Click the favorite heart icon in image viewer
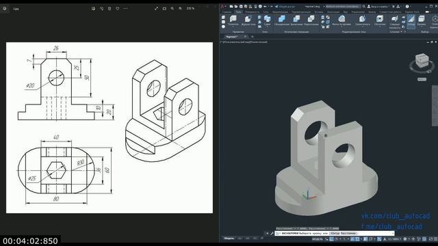The height and width of the screenshot is (246, 438). (x=118, y=9)
